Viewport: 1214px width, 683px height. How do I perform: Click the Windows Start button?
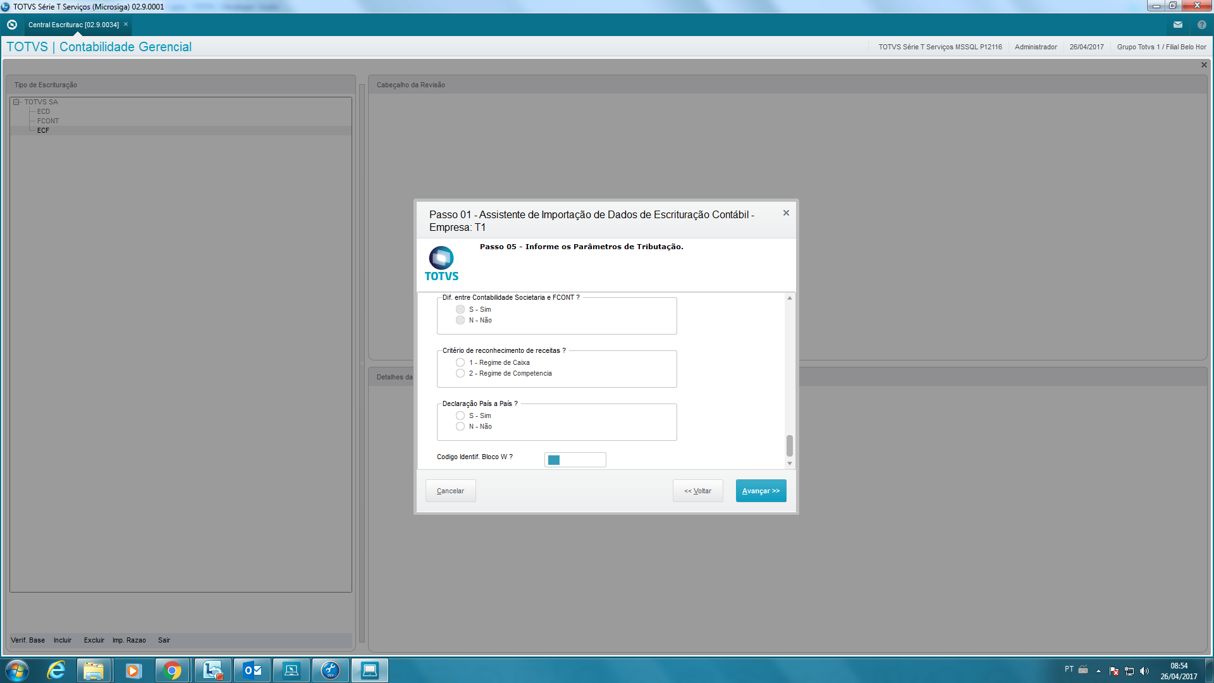[17, 670]
